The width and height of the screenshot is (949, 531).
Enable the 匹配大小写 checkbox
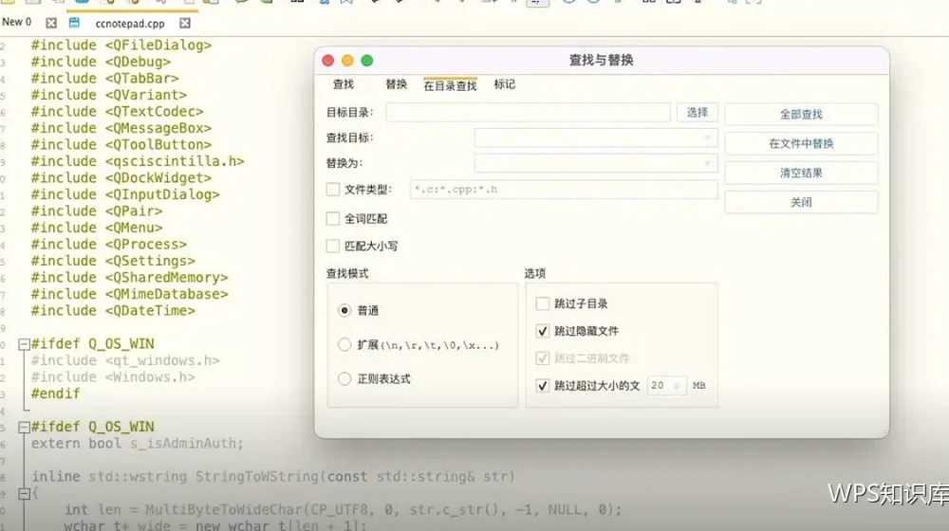click(333, 246)
